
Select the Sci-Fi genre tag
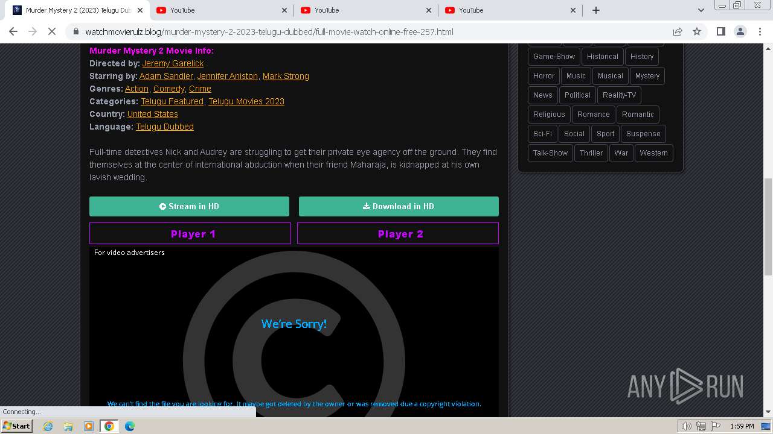coord(542,134)
